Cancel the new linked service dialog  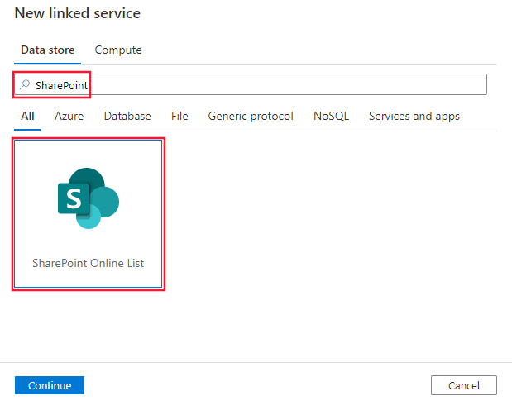pos(463,385)
